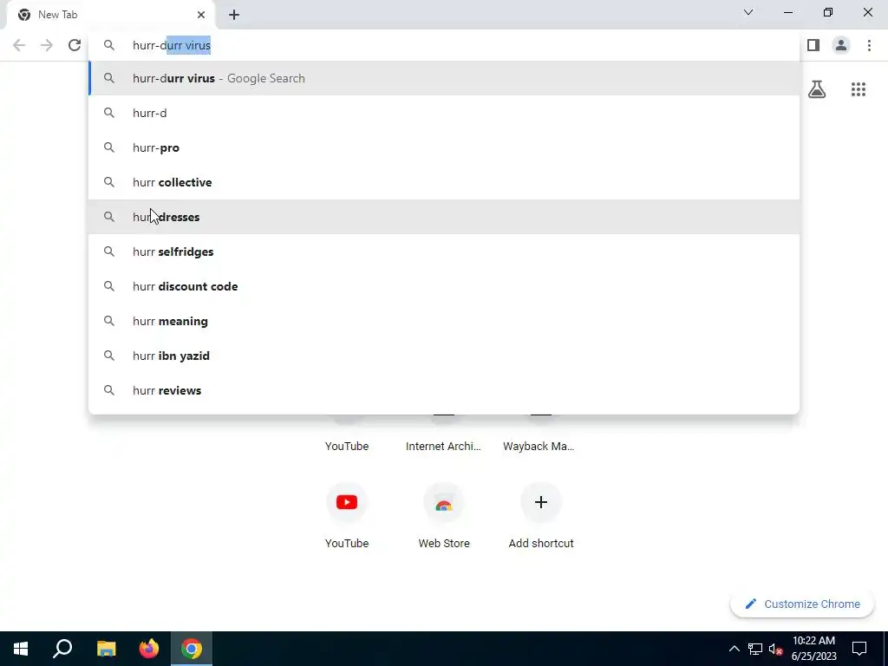Open Chrome side panel icon
Viewport: 888px width, 666px height.
pyautogui.click(x=813, y=45)
